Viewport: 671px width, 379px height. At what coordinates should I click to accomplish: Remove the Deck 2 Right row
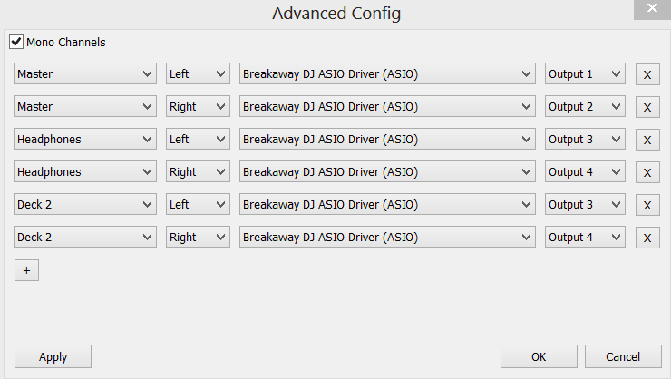pos(647,238)
